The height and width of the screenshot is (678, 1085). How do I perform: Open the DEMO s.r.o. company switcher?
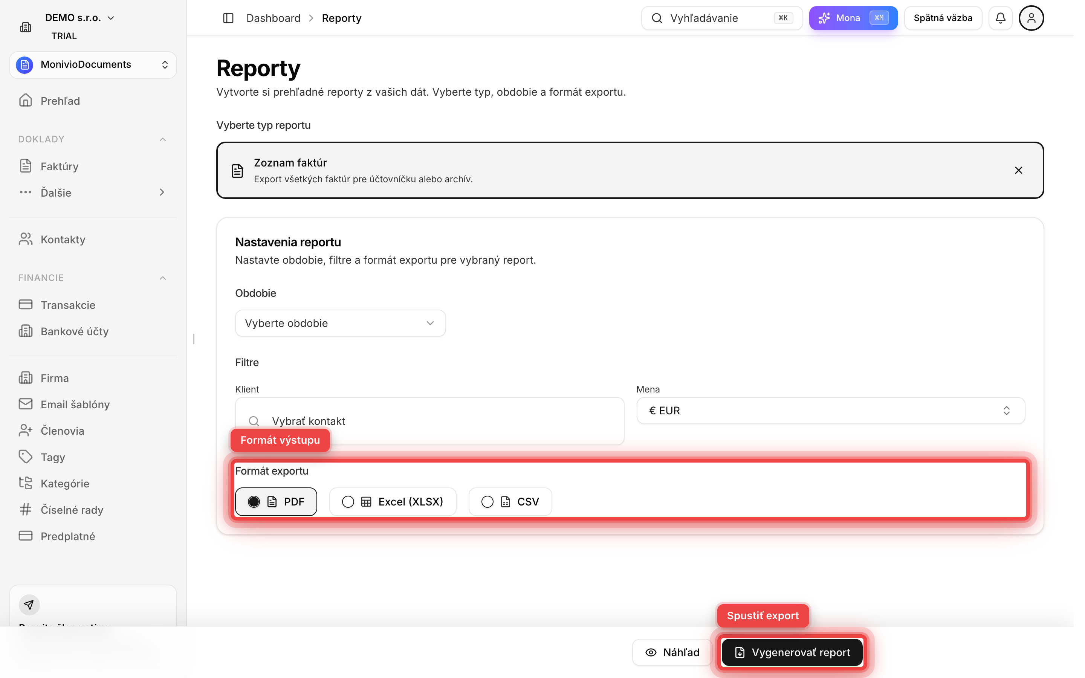pyautogui.click(x=80, y=18)
